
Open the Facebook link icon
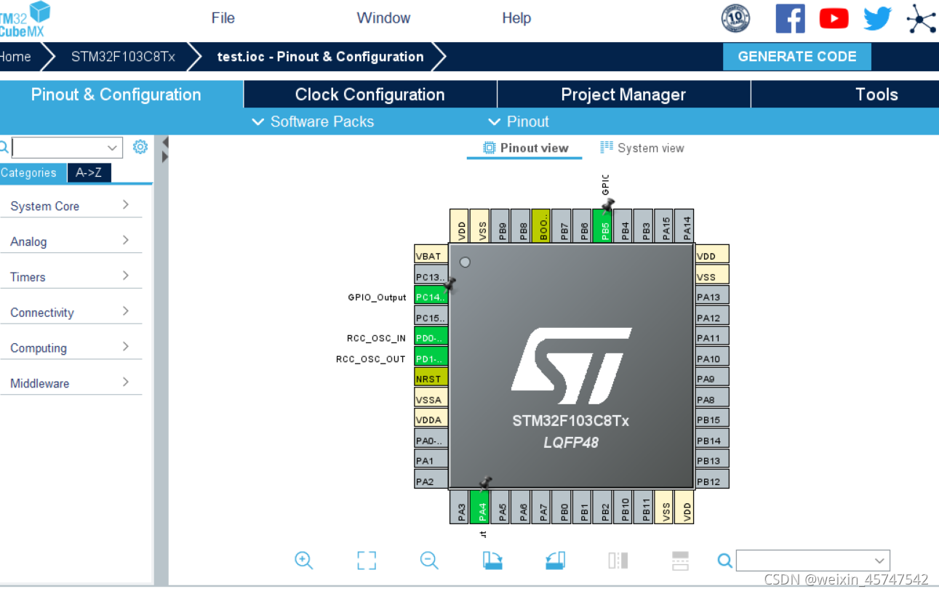[790, 18]
